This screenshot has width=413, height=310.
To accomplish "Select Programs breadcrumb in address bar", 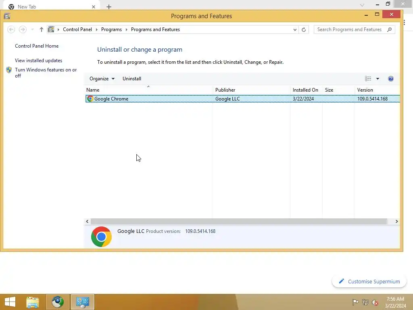I will pyautogui.click(x=111, y=29).
